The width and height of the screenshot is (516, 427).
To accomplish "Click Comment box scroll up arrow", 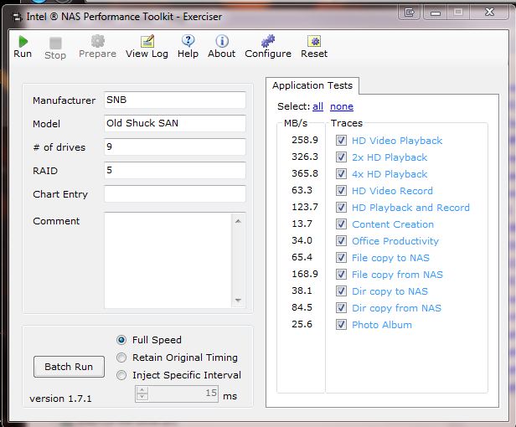I will pos(238,221).
